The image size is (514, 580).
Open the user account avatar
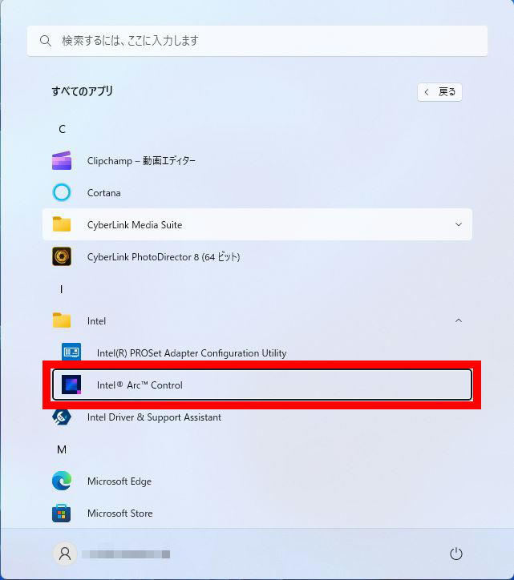tap(65, 554)
